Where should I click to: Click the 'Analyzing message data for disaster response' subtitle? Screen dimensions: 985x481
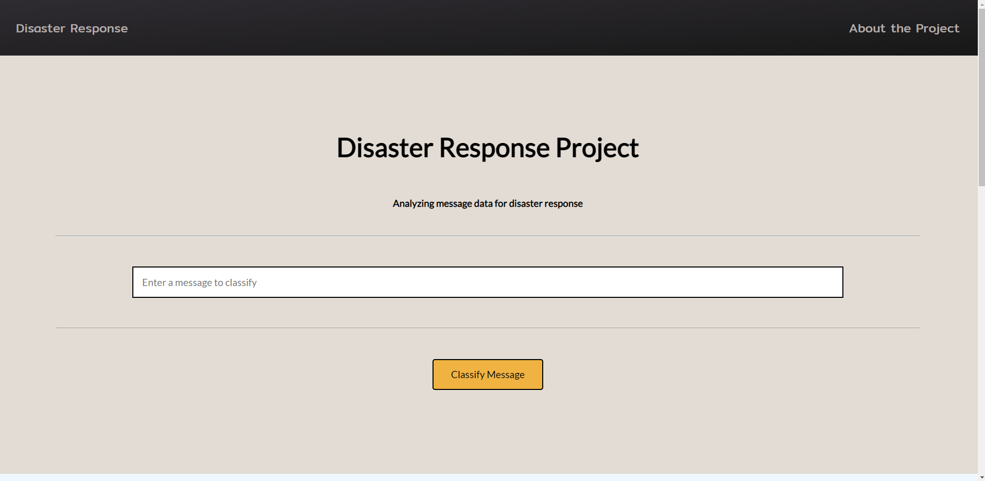click(488, 204)
